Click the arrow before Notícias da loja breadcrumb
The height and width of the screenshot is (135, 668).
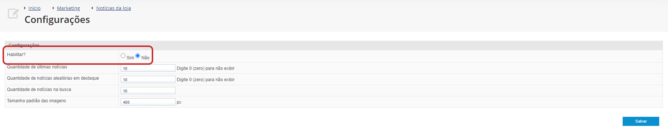tap(93, 8)
